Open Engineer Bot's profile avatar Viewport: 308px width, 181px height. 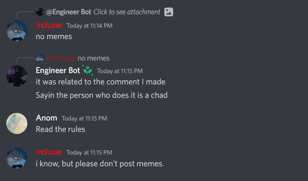point(17,76)
